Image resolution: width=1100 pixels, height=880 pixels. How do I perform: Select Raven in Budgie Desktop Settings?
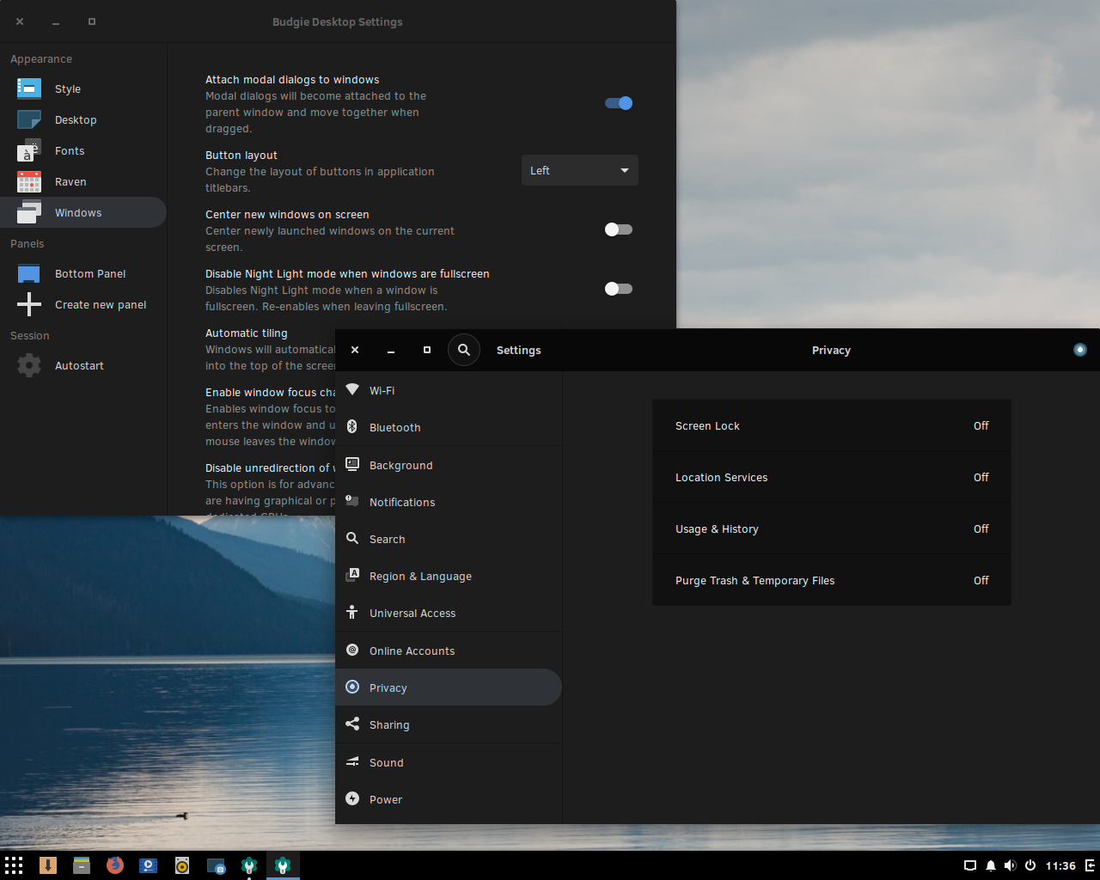[x=83, y=181]
